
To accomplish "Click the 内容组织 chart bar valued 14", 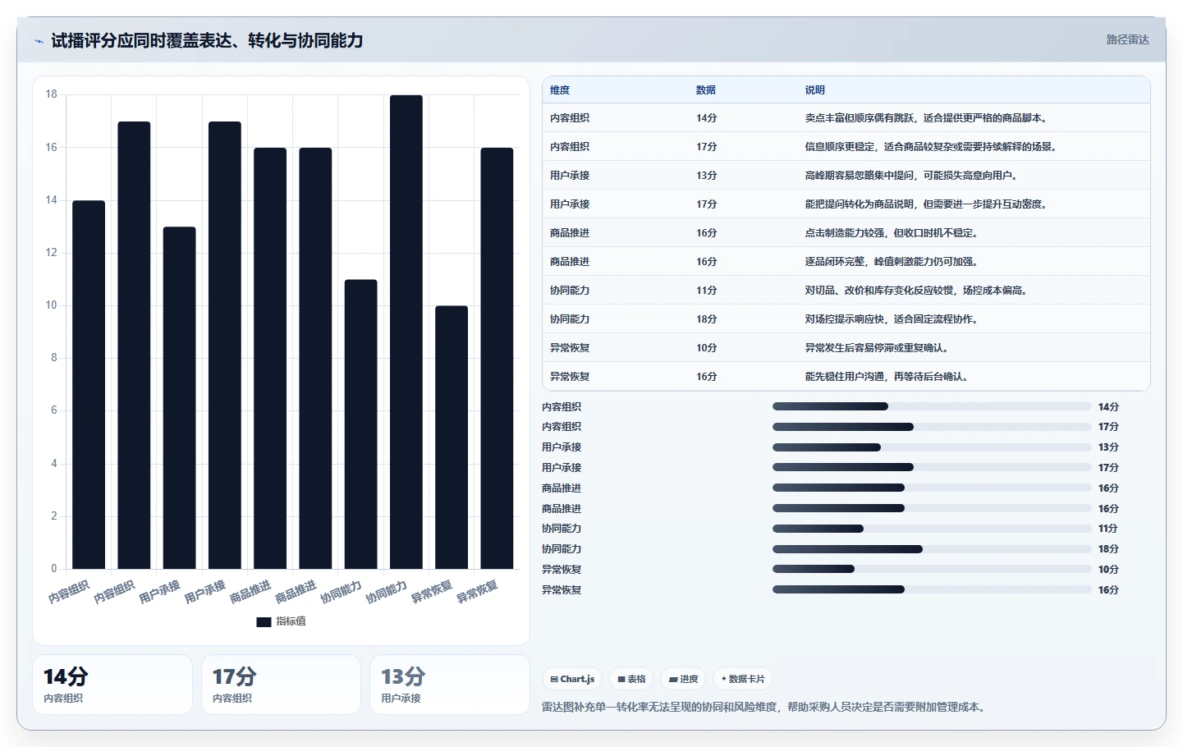I will pyautogui.click(x=89, y=385).
